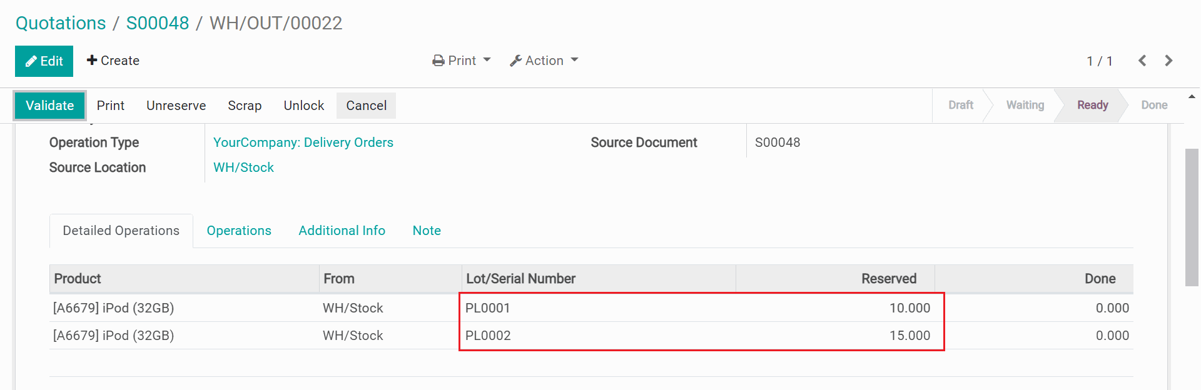Select the Note tab
The width and height of the screenshot is (1201, 390).
click(x=427, y=231)
